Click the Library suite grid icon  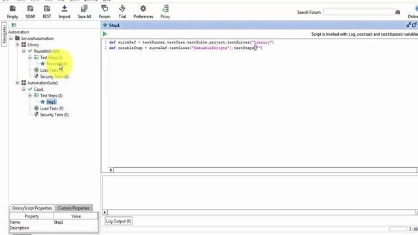tap(24, 45)
